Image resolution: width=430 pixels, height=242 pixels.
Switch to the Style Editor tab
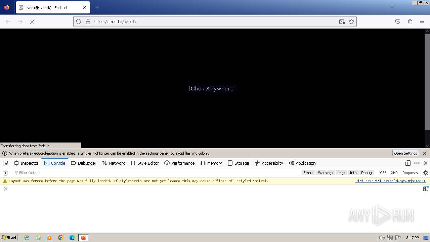point(144,163)
